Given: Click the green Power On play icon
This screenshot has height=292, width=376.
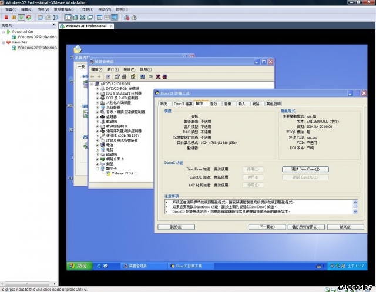Looking at the screenshot, I should 21,17.
